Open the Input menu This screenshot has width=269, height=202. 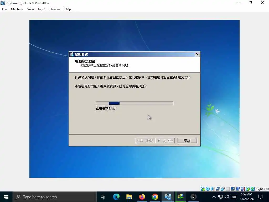point(42,9)
